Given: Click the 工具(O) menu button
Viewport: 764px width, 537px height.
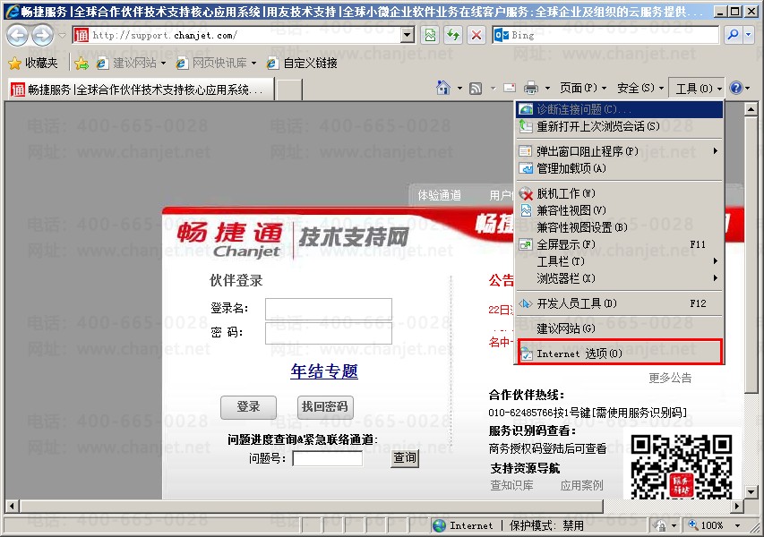Looking at the screenshot, I should [697, 88].
